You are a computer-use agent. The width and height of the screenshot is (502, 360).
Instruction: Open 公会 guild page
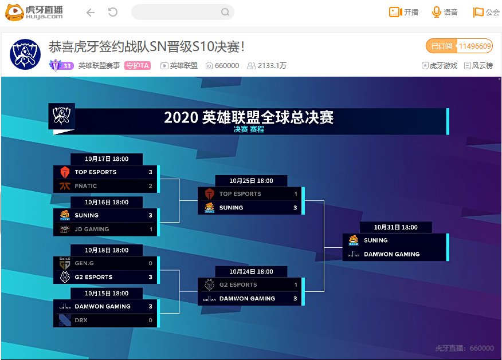[487, 12]
